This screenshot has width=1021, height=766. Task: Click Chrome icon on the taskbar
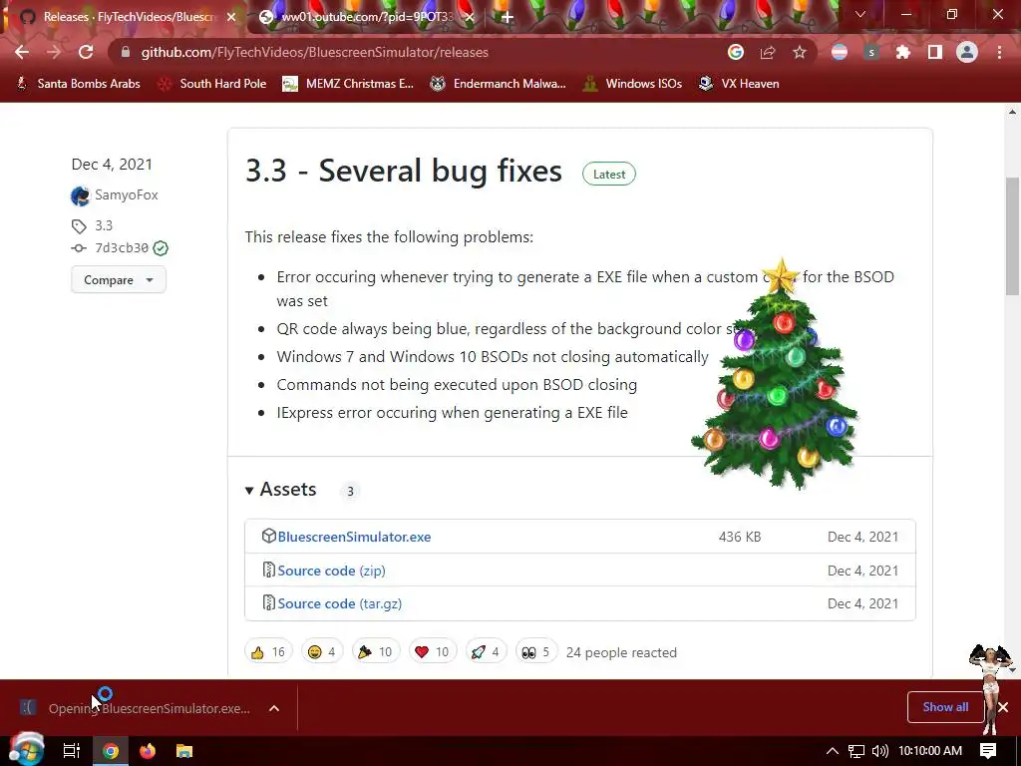tap(111, 751)
